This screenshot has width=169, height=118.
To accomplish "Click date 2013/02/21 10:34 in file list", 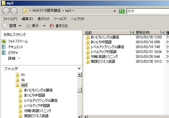I will click(149, 52).
